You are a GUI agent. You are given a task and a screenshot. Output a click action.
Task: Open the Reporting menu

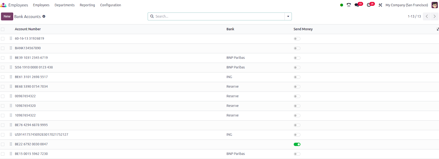point(87,5)
